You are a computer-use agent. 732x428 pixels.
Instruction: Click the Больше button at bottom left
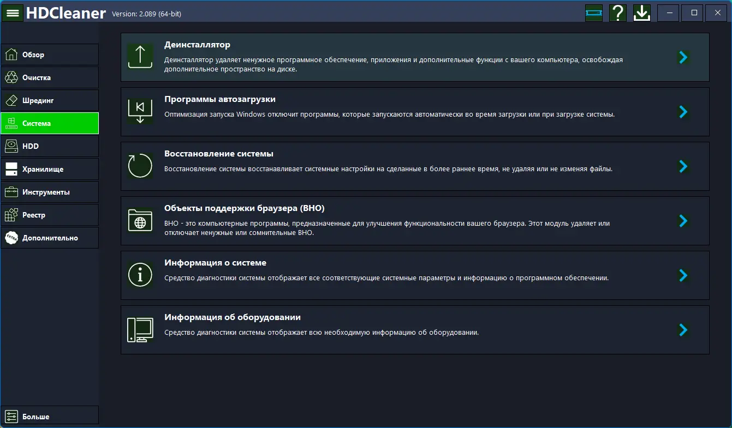50,417
